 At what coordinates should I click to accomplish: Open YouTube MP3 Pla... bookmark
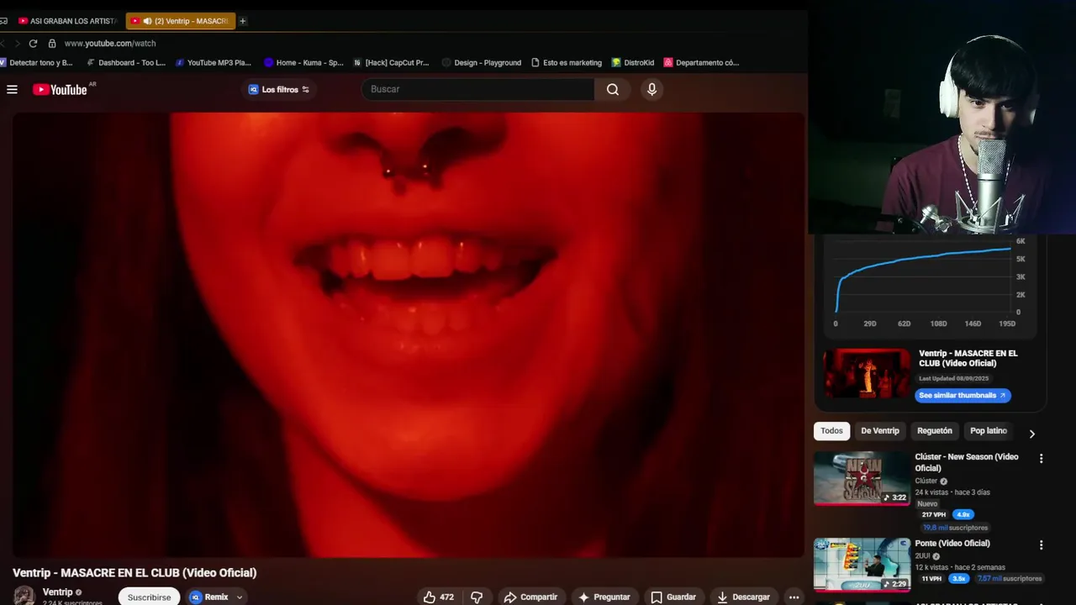[x=214, y=62]
